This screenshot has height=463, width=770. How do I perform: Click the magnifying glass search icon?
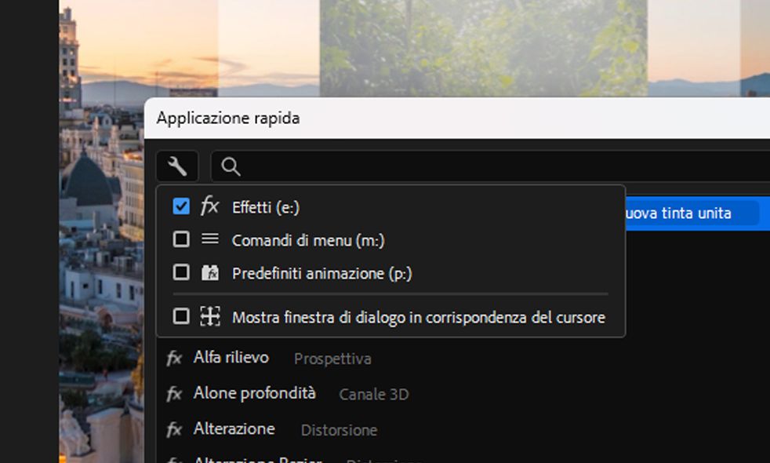click(231, 166)
